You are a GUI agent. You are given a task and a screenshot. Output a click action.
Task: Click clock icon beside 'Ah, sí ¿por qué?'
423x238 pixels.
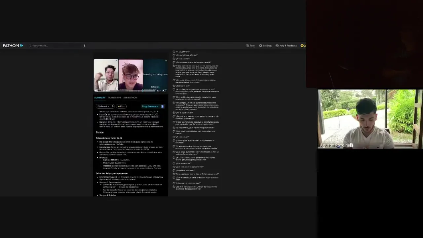click(x=174, y=52)
